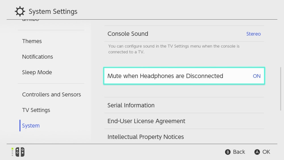Click the A button icon
This screenshot has height=160, width=284.
257,152
